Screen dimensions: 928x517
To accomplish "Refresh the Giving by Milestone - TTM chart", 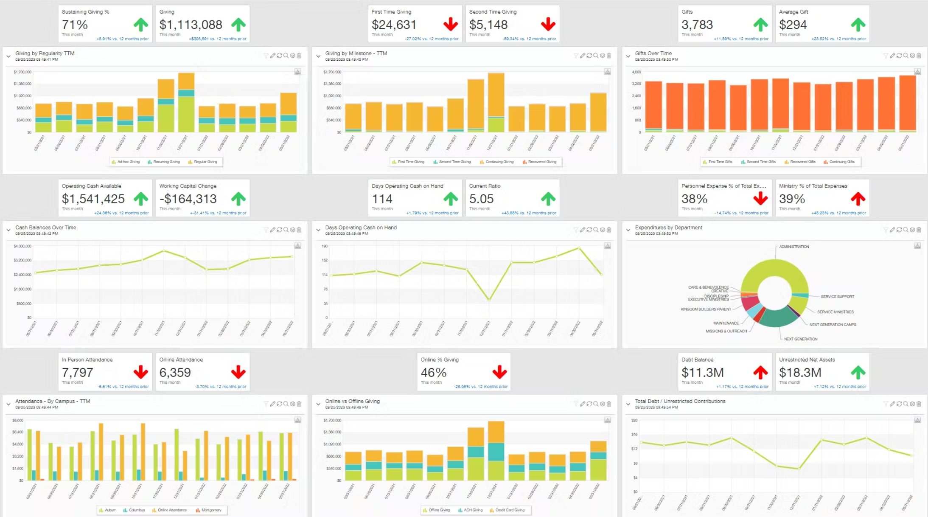I will coord(589,56).
